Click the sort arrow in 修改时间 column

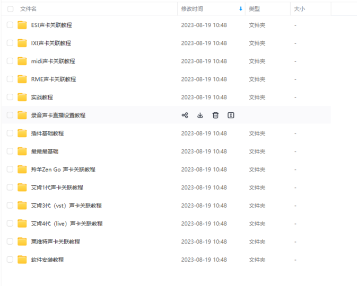[240, 9]
